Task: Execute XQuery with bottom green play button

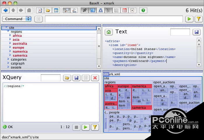Action: click(x=86, y=127)
